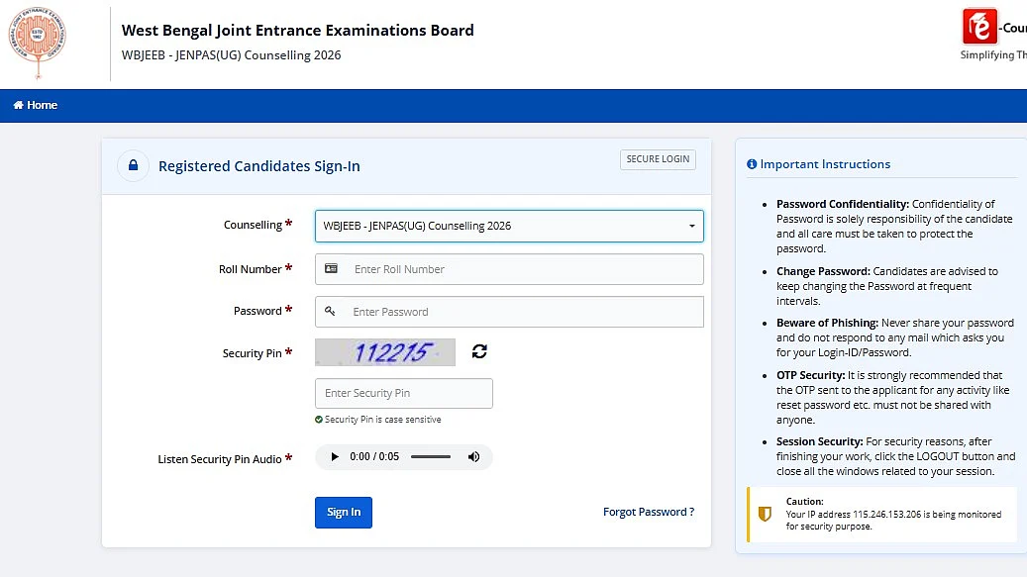Click the audio progress slider
This screenshot has height=577, width=1027.
(431, 456)
